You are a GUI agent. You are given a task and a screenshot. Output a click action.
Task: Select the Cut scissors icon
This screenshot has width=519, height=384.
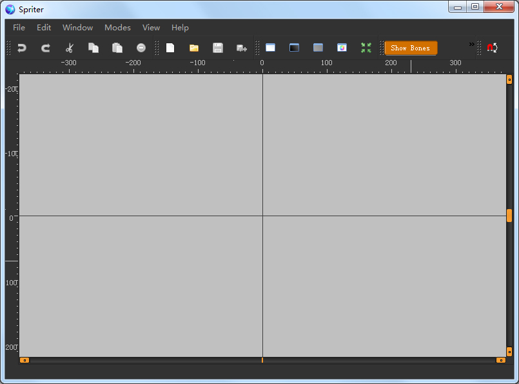tap(70, 48)
